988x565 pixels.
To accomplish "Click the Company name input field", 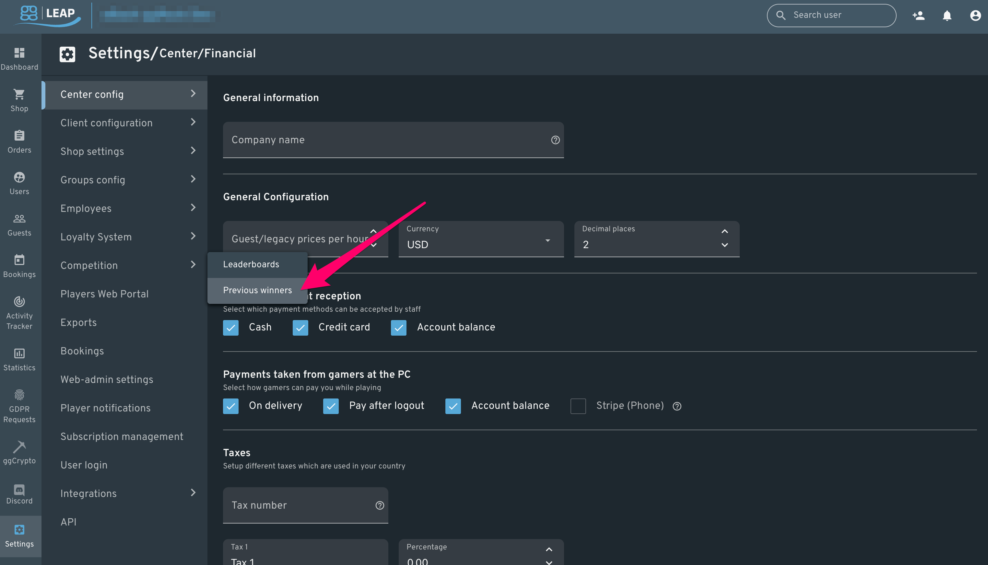I will (394, 140).
